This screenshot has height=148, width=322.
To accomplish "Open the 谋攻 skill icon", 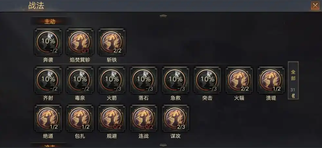I will [175, 118].
